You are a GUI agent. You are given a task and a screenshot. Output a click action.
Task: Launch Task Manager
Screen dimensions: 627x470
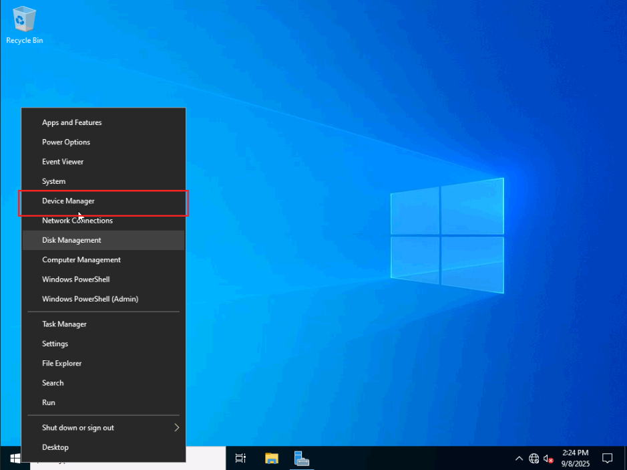pos(64,324)
